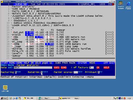133x100 pixels.
Task: Focus the Factoring method field
Action: (x=16, y=72)
